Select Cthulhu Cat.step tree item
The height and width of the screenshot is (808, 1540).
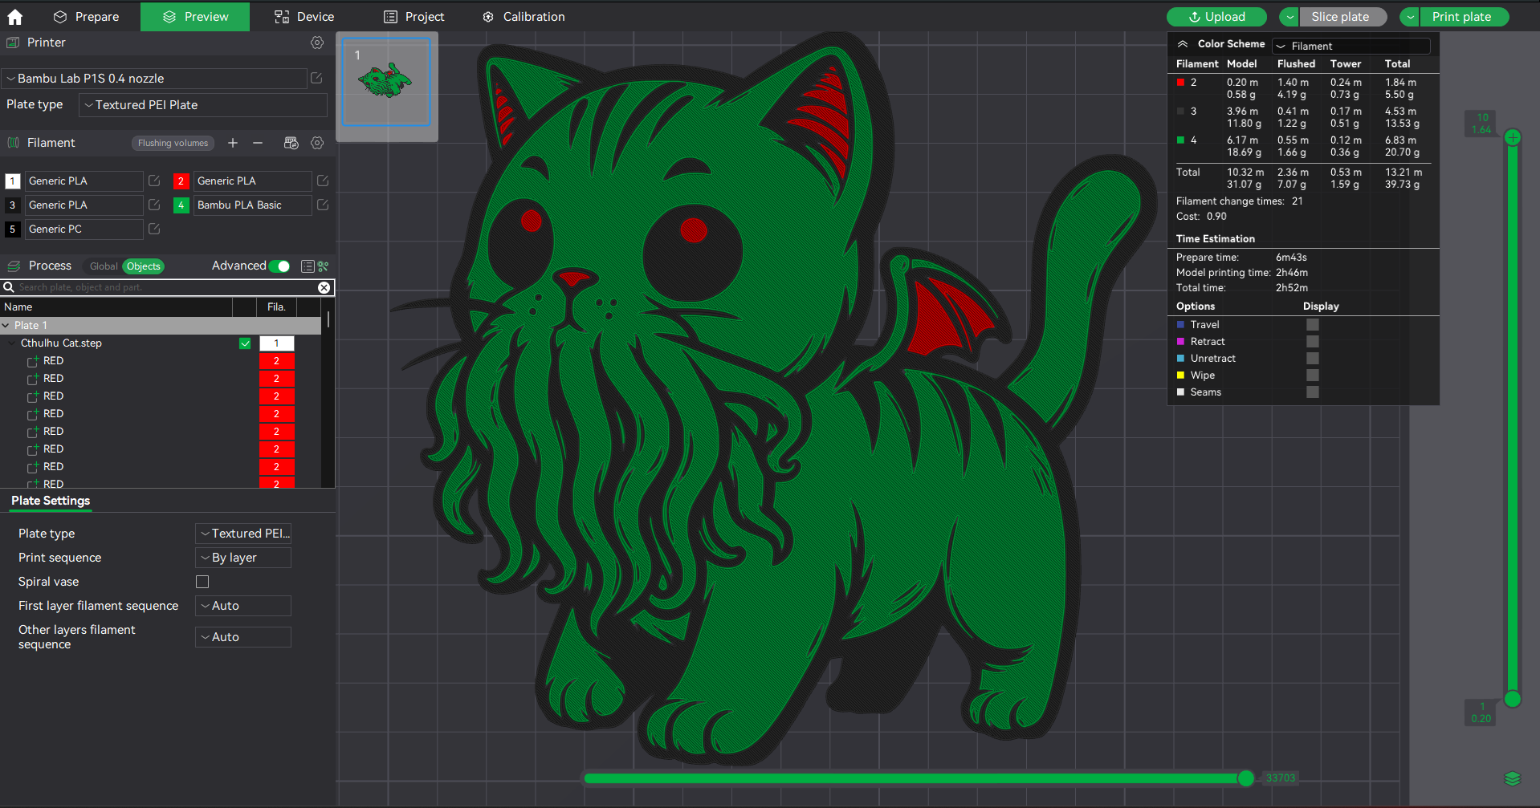pos(61,343)
